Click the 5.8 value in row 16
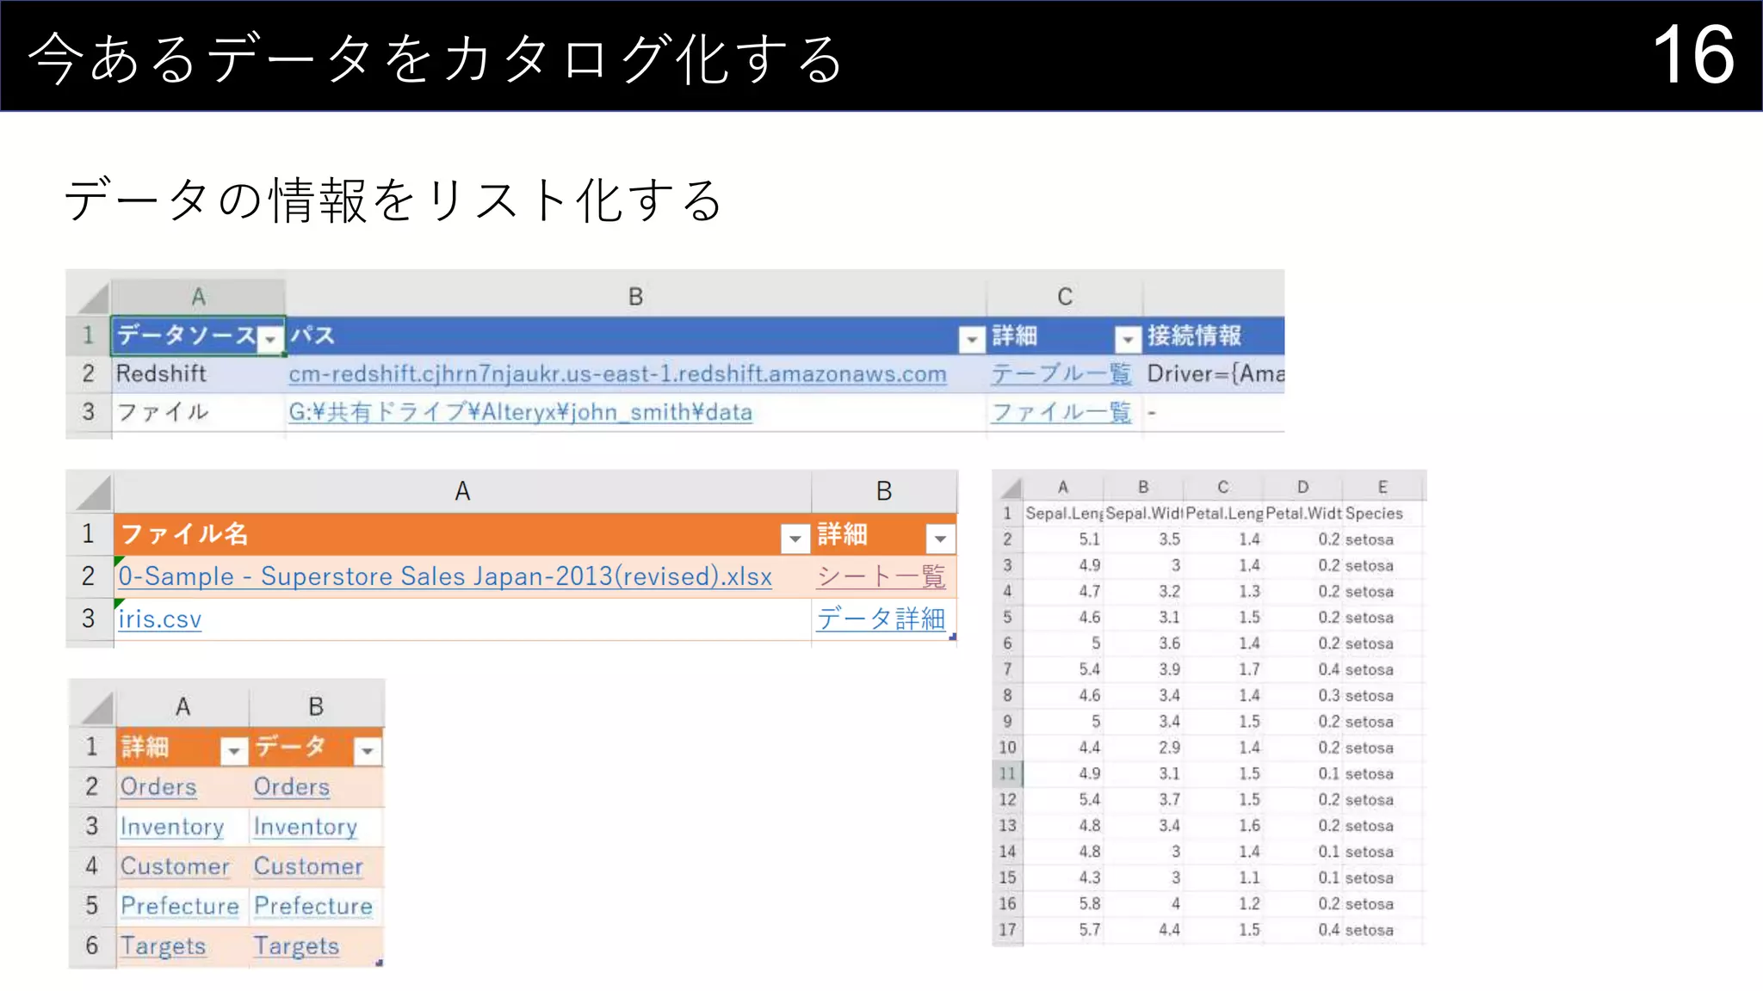Image resolution: width=1763 pixels, height=991 pixels. [x=1089, y=904]
